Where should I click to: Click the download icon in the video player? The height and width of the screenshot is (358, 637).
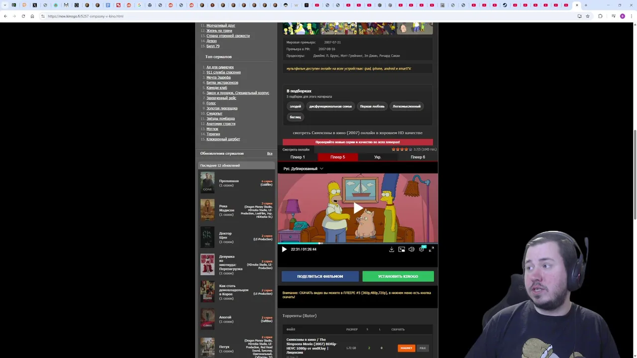click(392, 249)
